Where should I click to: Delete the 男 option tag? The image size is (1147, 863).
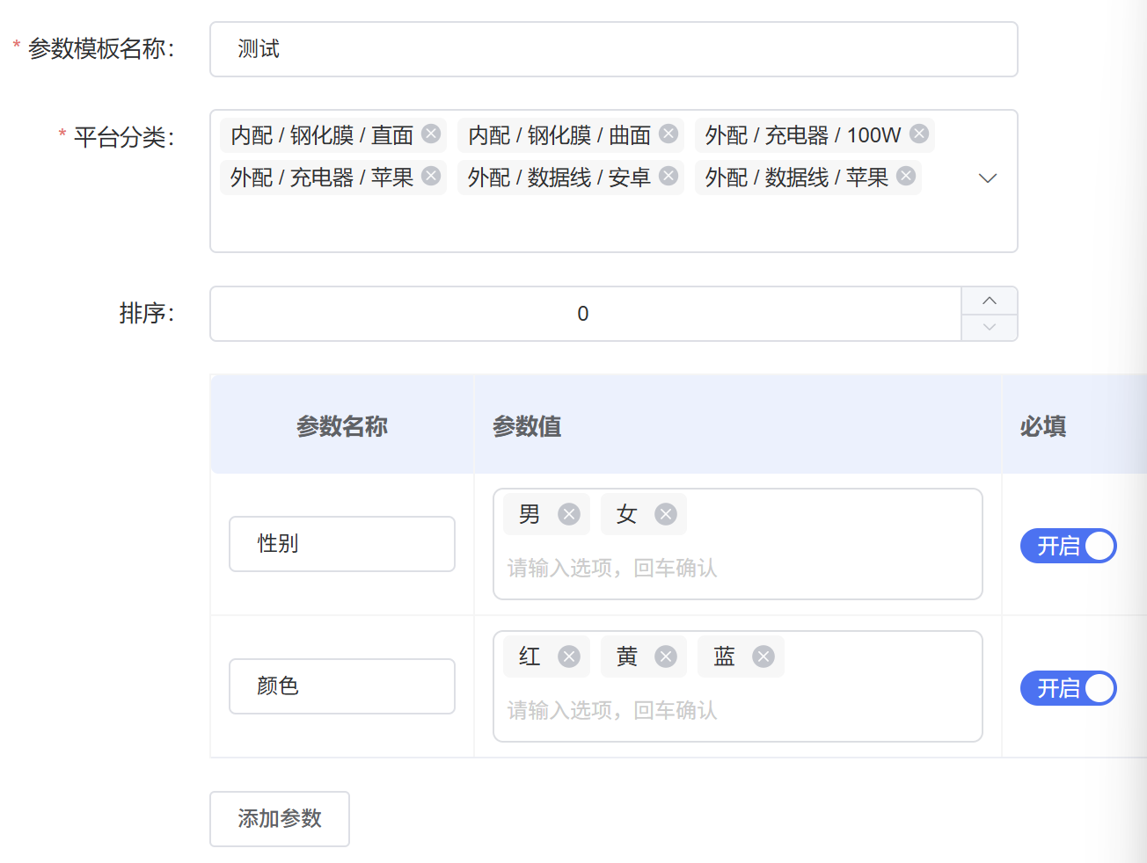coord(569,514)
